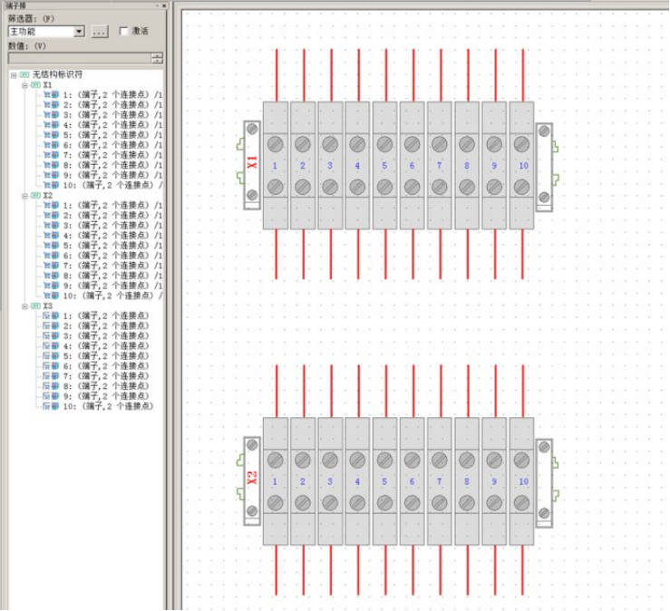Select X2 row '9: (端子,2 个连接点)'

[112, 286]
